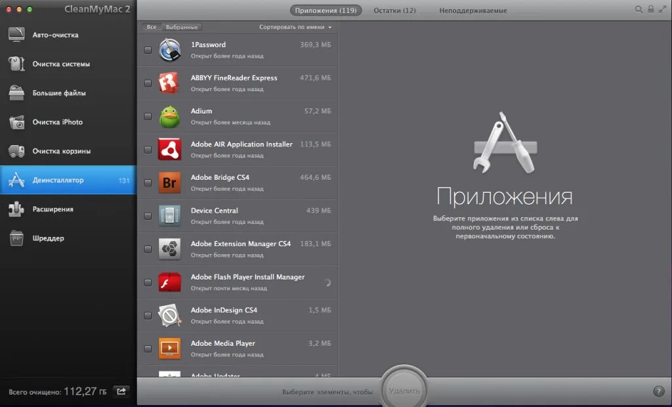Click the Adobe Media Player icon

click(x=170, y=348)
